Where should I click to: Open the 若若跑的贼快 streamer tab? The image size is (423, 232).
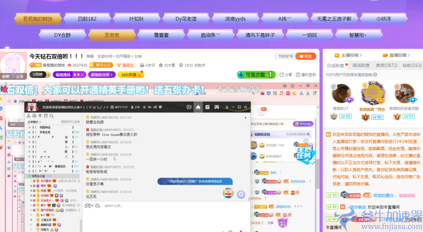[38, 19]
